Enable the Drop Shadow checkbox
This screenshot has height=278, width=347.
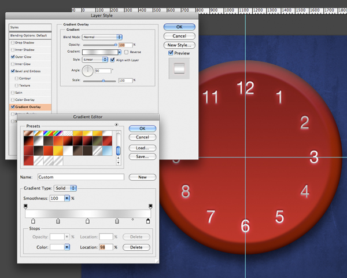click(x=13, y=43)
